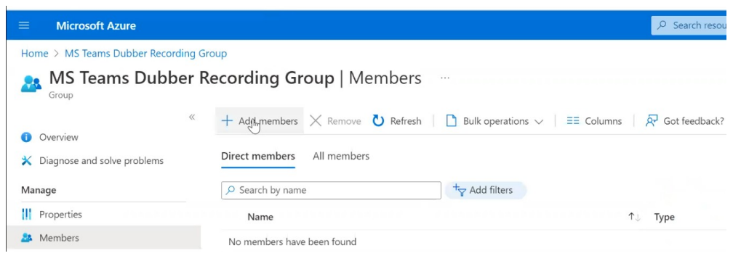Refresh the members list
The height and width of the screenshot is (269, 733).
coord(397,121)
